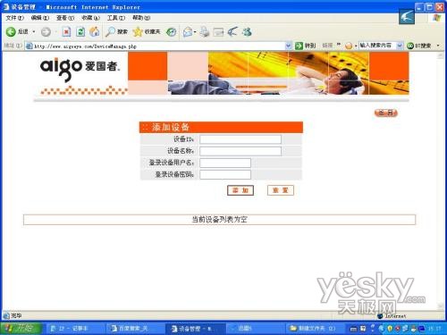Open the Help (帮助) menu
This screenshot has width=447, height=335.
(141, 18)
